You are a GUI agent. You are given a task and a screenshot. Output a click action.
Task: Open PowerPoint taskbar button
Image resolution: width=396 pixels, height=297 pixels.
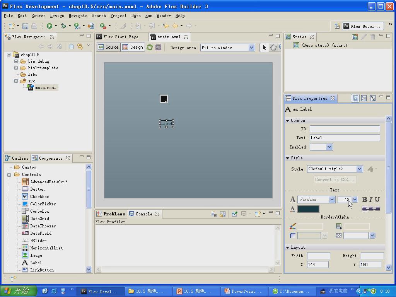point(244,291)
